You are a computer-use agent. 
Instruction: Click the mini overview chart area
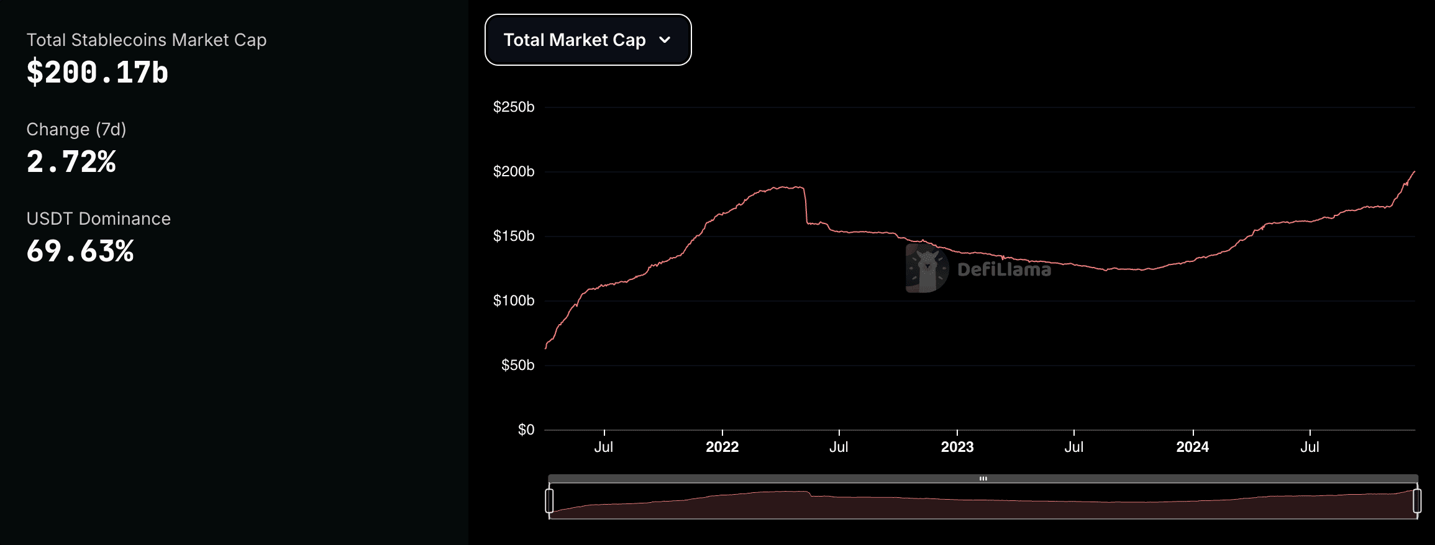tap(983, 502)
